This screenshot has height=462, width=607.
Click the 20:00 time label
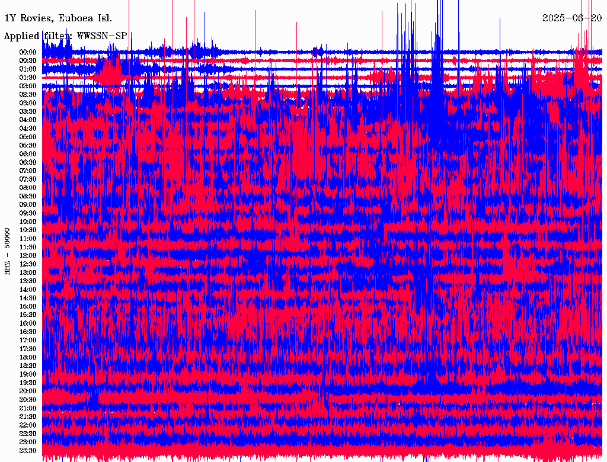(x=28, y=391)
